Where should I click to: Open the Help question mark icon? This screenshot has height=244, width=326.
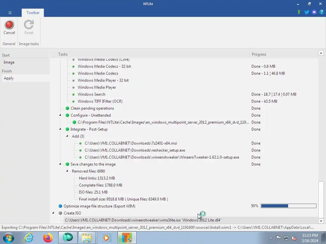point(322,12)
